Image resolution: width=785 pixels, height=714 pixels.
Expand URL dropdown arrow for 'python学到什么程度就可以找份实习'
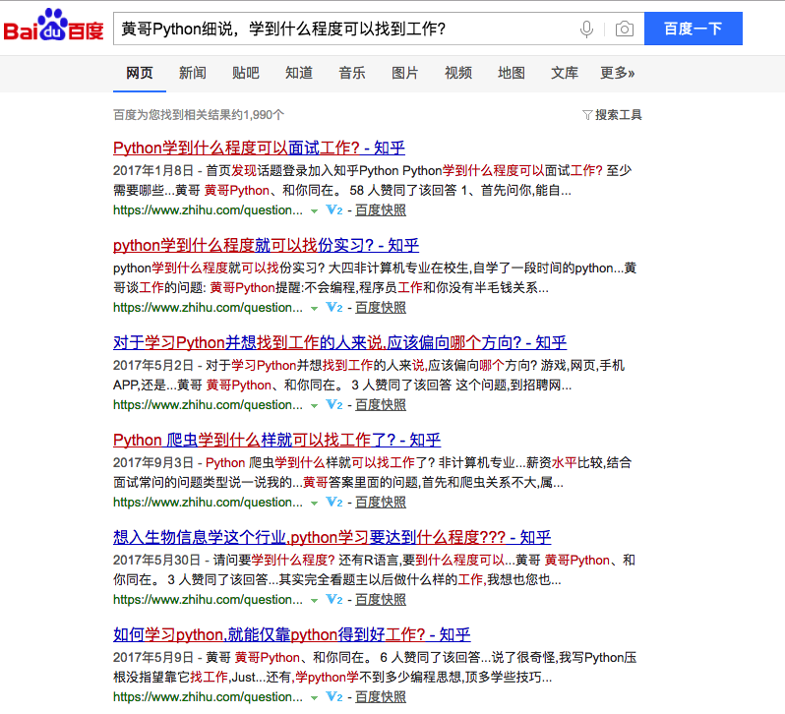(x=314, y=308)
